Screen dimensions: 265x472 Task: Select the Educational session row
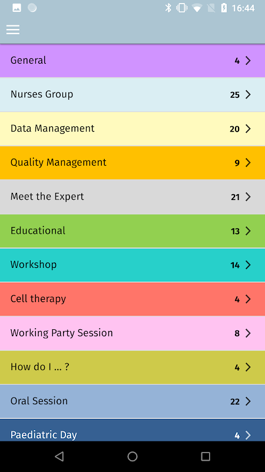click(132, 231)
